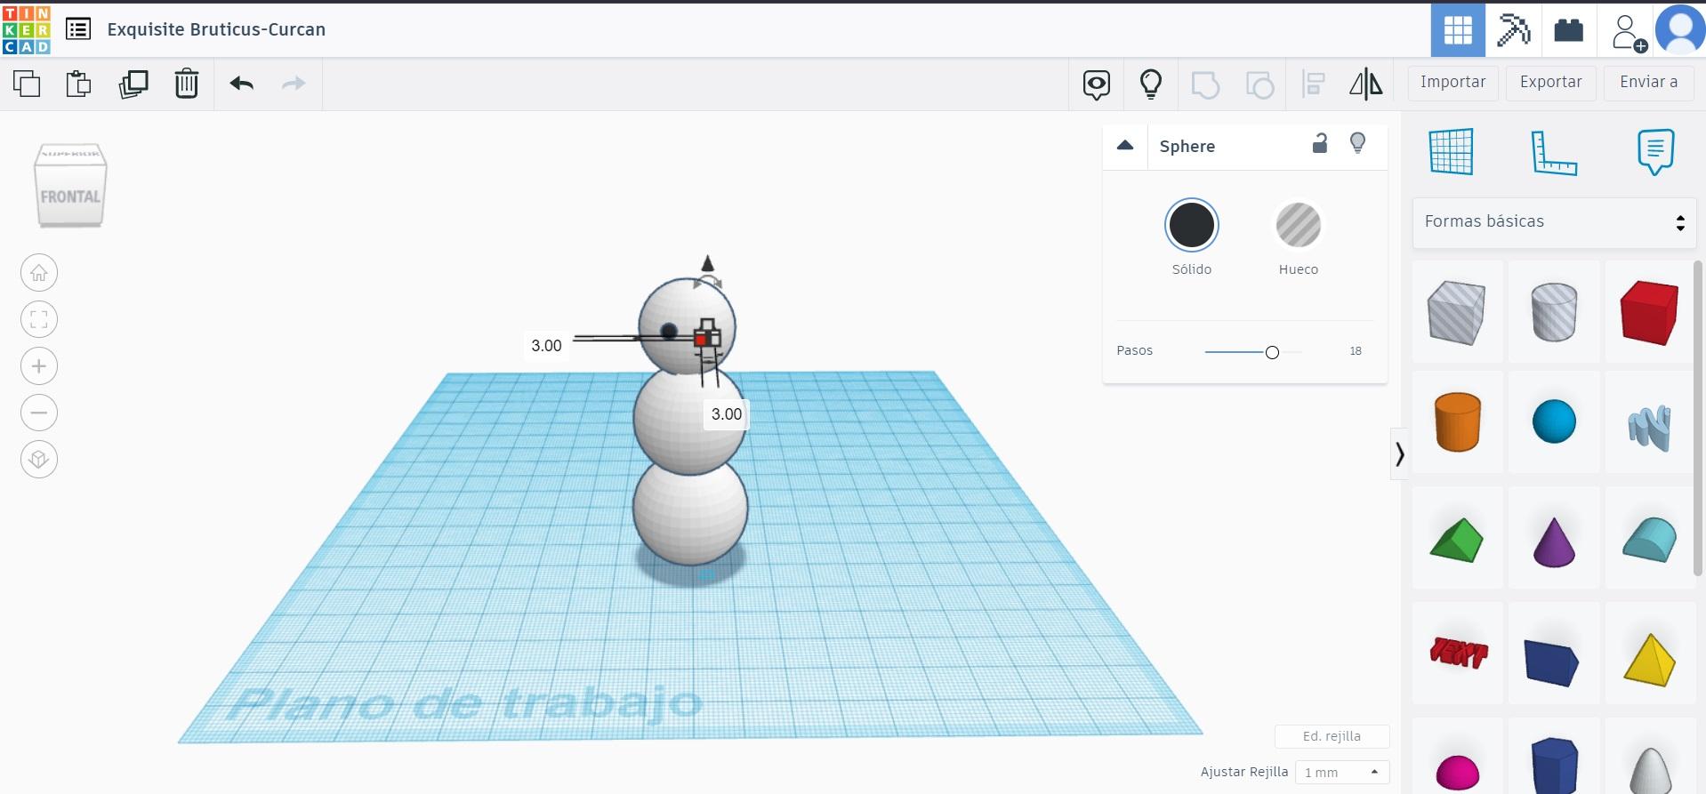The width and height of the screenshot is (1706, 794).
Task: Click the Align tool icon
Action: pos(1314,84)
